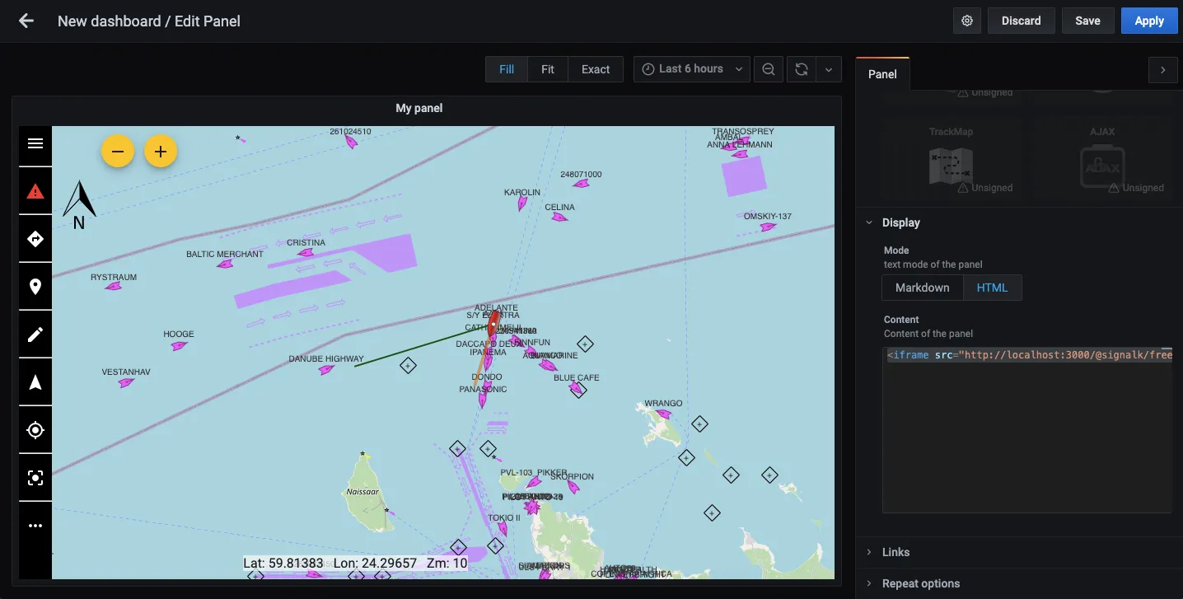Screen dimensions: 1183x599
Task: Expand the Links section
Action: click(x=895, y=552)
